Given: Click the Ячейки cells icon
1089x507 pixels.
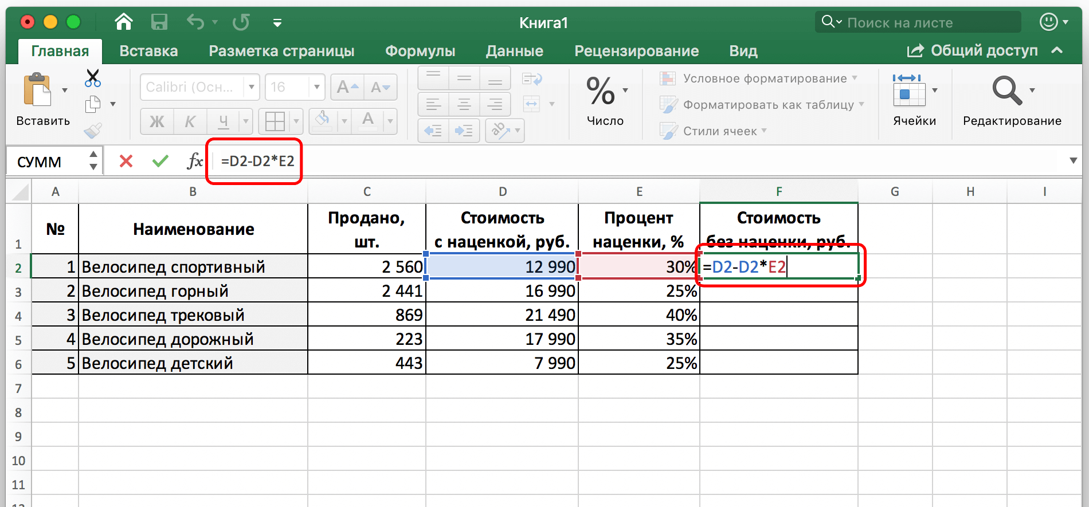Looking at the screenshot, I should tap(909, 90).
